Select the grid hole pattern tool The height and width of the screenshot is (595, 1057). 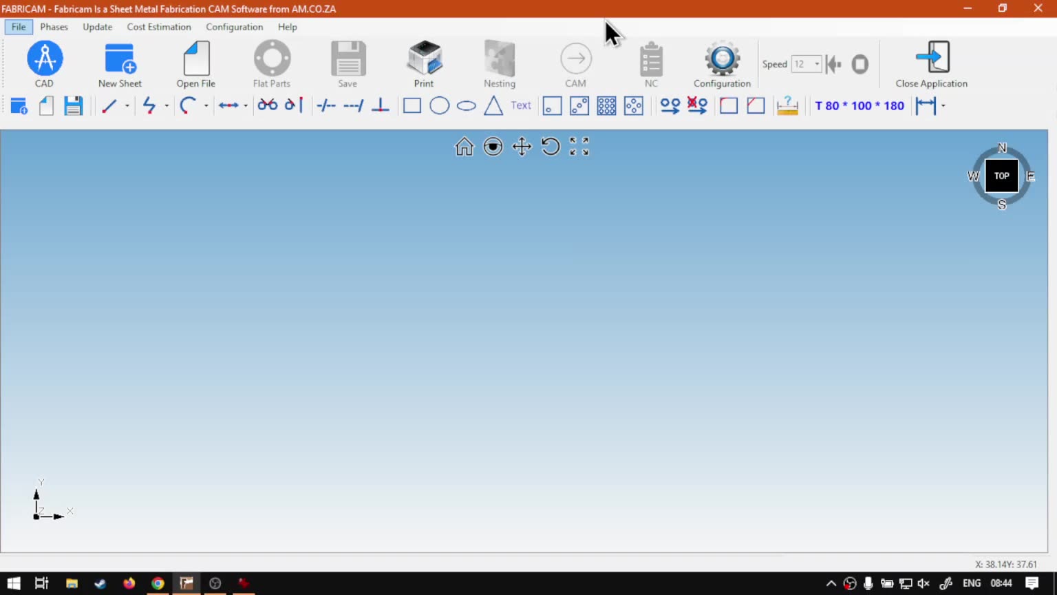(x=606, y=106)
